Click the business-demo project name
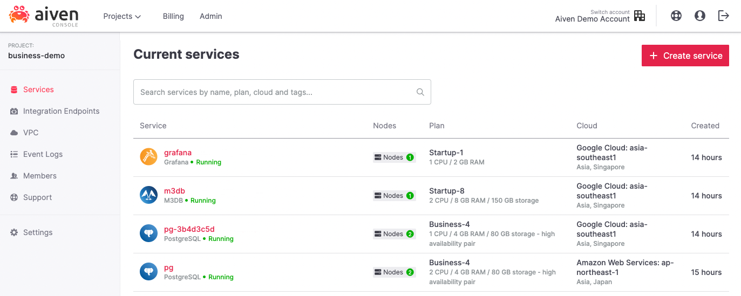741x296 pixels. [36, 56]
